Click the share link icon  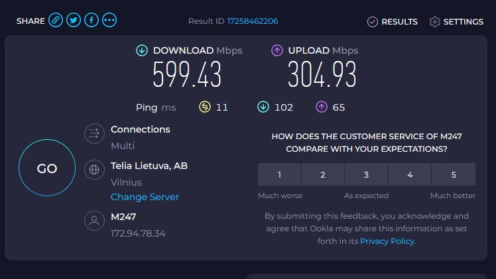(56, 21)
